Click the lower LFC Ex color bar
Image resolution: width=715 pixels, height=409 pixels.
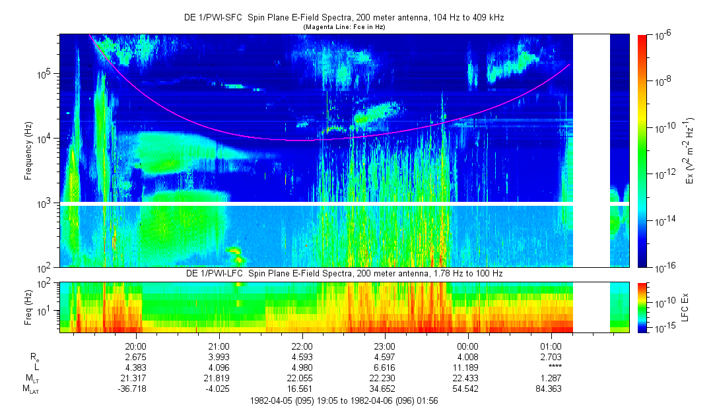click(x=642, y=306)
